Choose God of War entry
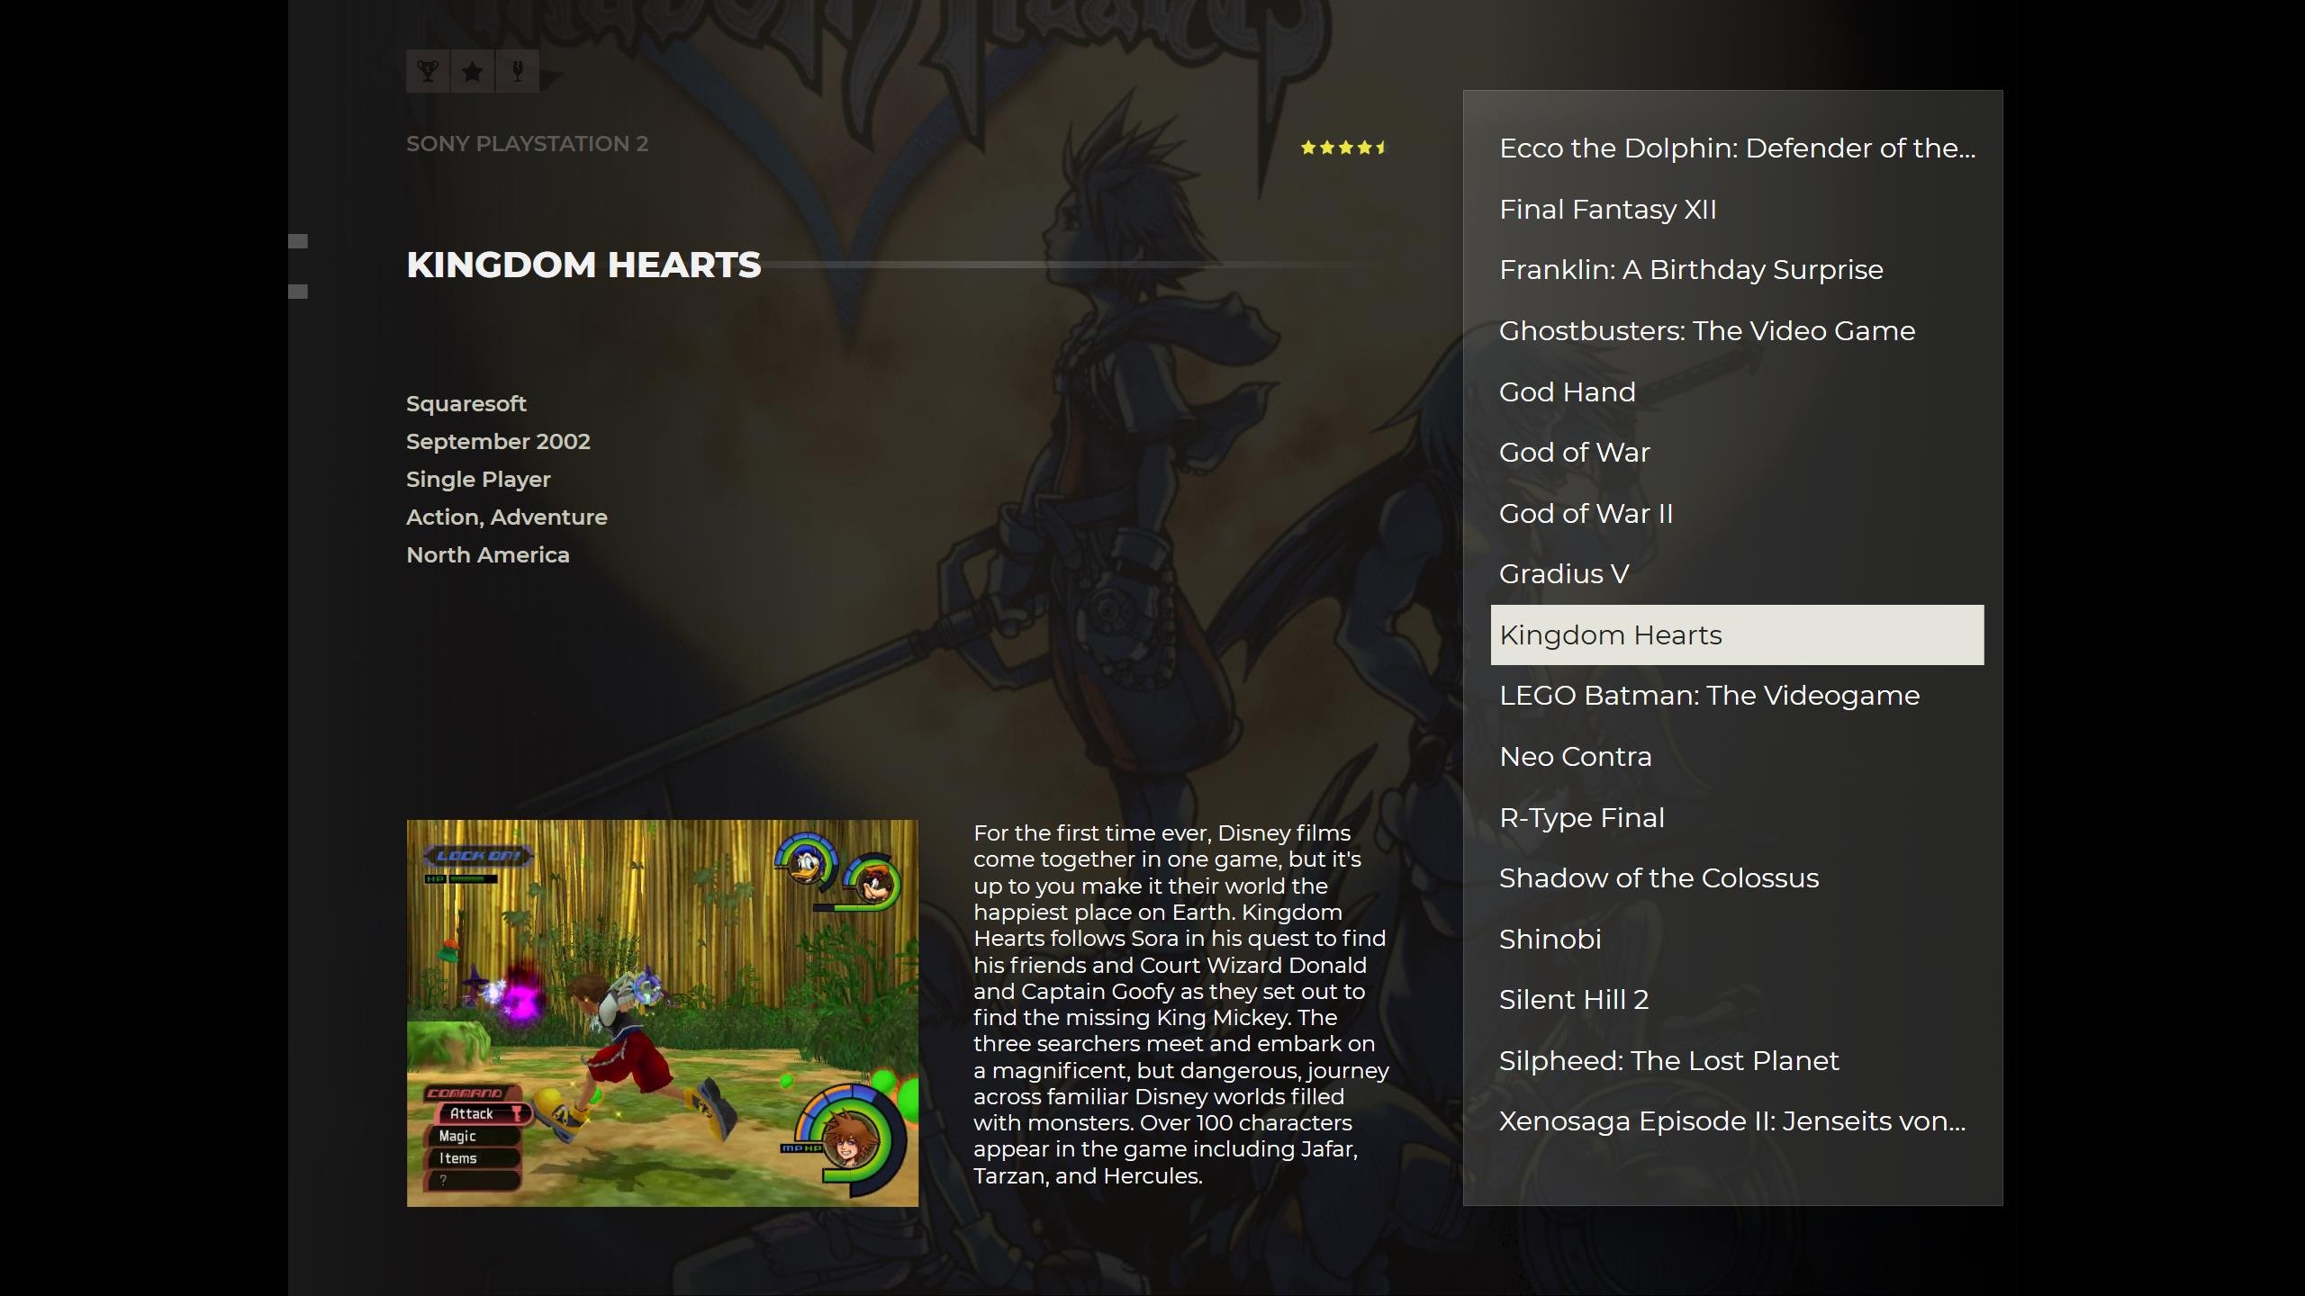This screenshot has height=1296, width=2305. pyautogui.click(x=1737, y=453)
